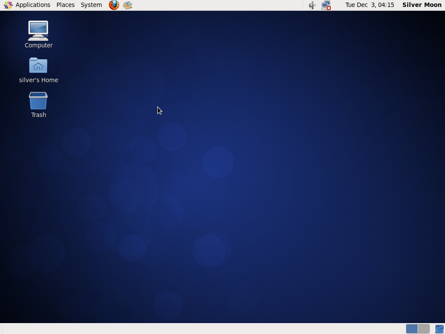Open the Applications menu
Viewport: 445px width, 334px height.
click(x=33, y=5)
